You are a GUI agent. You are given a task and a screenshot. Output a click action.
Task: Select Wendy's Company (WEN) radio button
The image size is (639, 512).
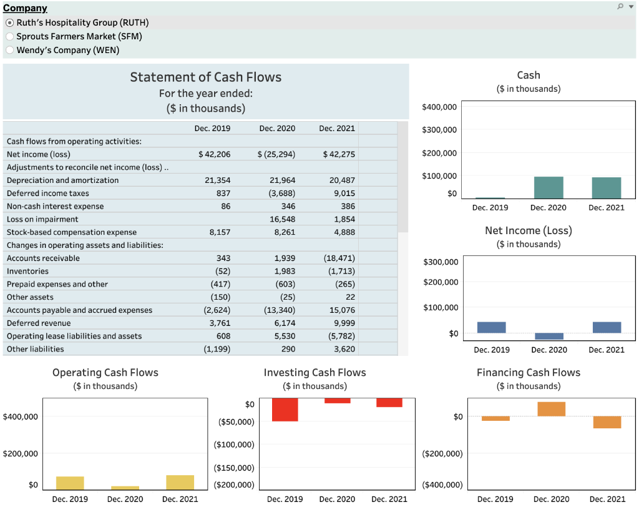10,50
